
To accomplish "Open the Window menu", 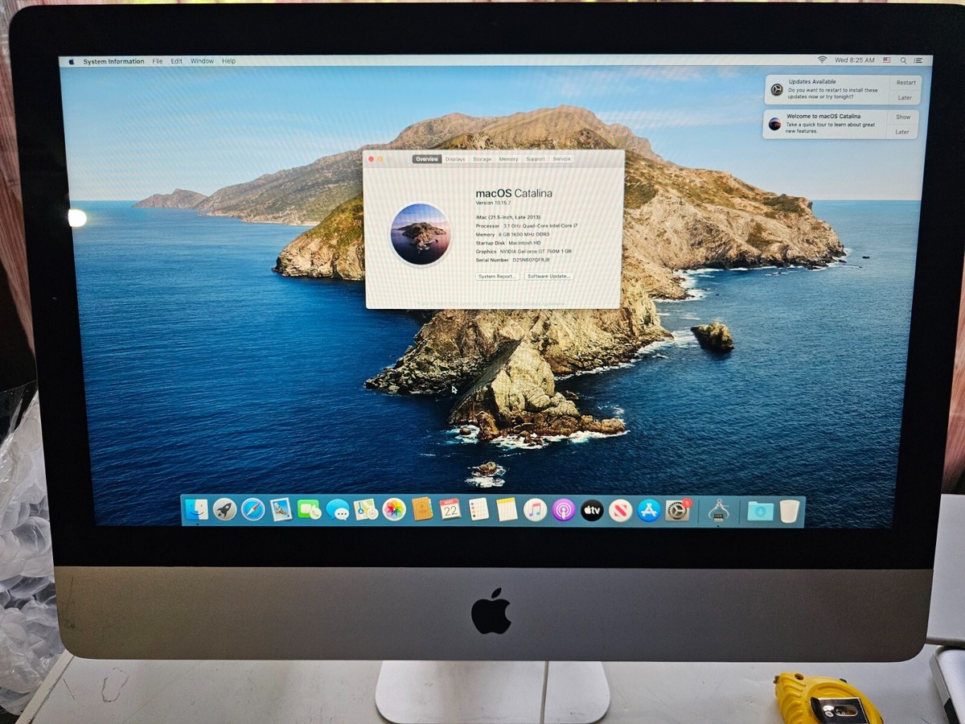I will 202,61.
